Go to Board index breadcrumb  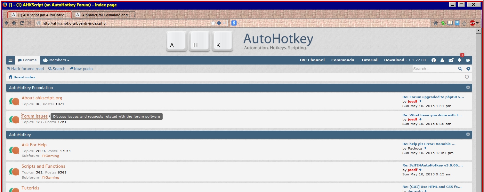(22, 77)
